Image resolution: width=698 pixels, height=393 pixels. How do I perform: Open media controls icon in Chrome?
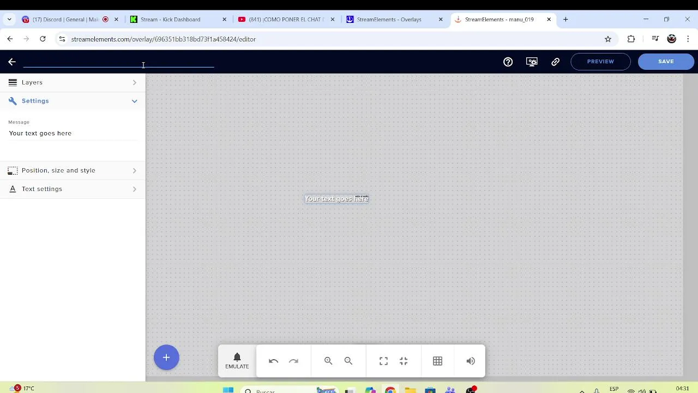coord(655,39)
